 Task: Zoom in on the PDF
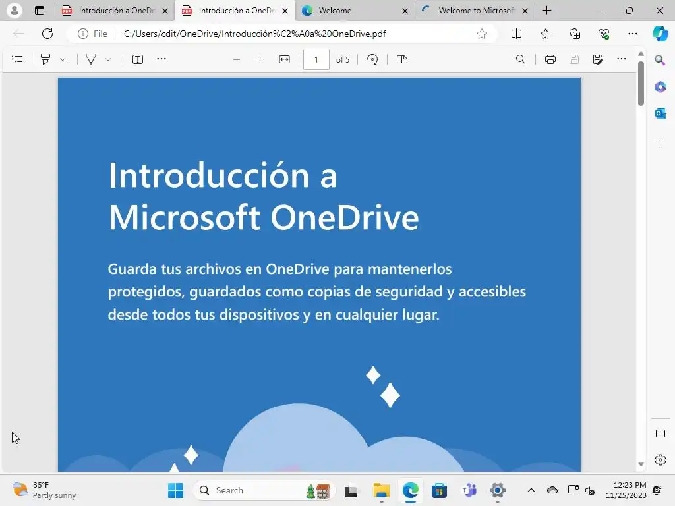tap(260, 59)
